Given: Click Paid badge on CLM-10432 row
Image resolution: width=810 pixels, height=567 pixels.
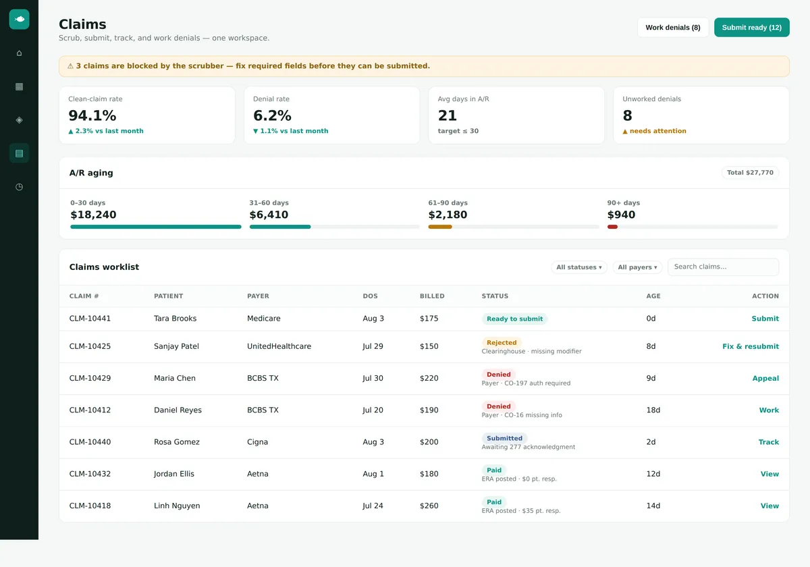Looking at the screenshot, I should coord(494,470).
